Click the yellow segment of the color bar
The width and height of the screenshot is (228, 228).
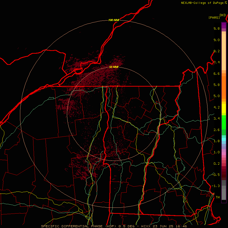click(x=224, y=108)
